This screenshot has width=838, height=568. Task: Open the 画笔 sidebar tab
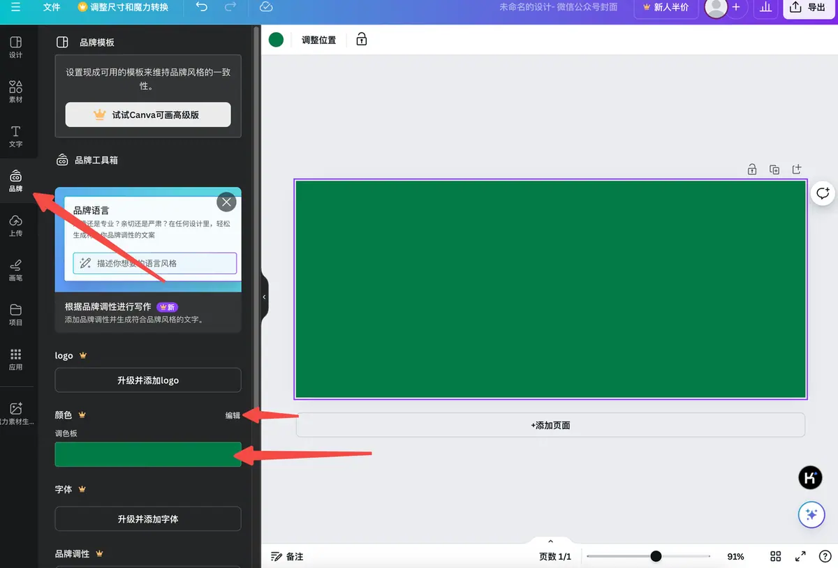pos(15,271)
